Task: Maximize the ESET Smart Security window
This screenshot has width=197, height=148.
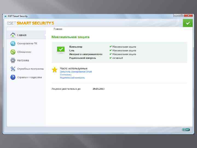Action: pos(181,16)
